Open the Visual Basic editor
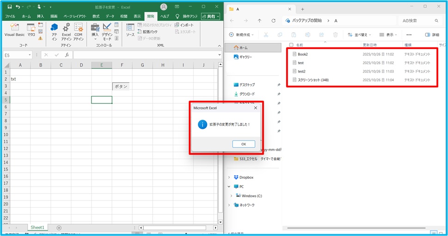The height and width of the screenshot is (236, 448). [x=14, y=30]
